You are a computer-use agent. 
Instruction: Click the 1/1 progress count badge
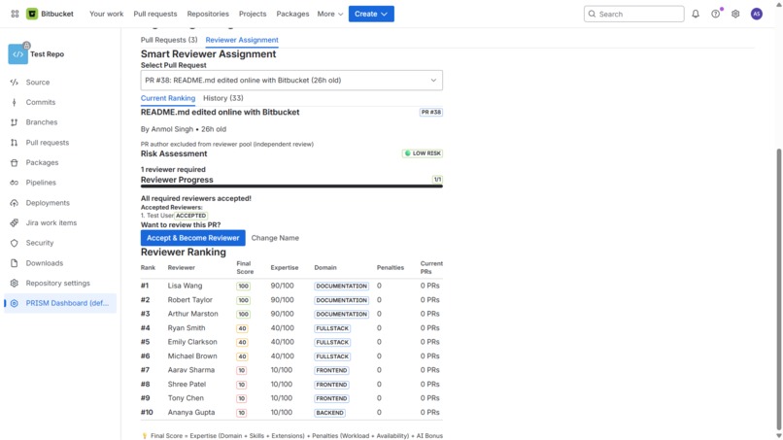tap(437, 180)
